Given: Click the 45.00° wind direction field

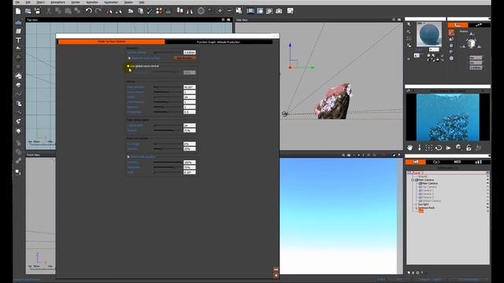Looking at the screenshot, I should [189, 87].
